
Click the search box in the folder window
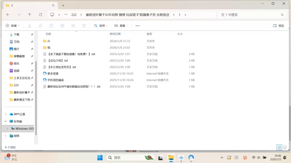251,14
